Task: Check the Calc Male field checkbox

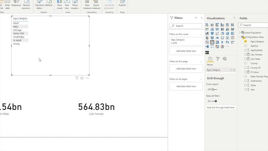Action: pyautogui.click(x=246, y=59)
